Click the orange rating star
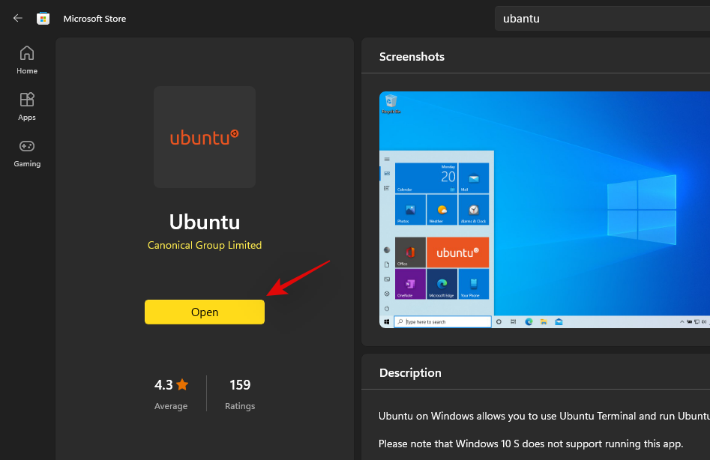 click(x=182, y=384)
